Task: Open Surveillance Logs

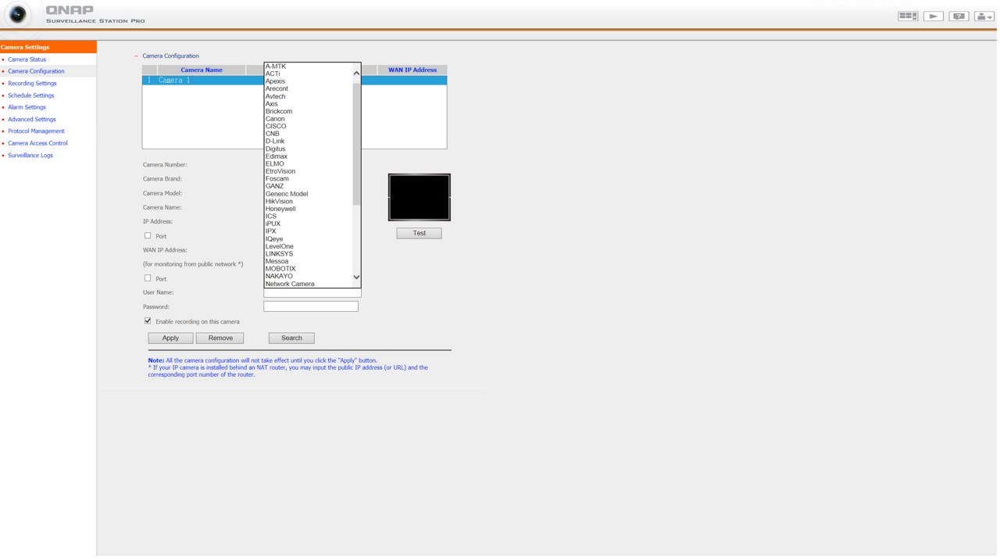Action: (30, 156)
